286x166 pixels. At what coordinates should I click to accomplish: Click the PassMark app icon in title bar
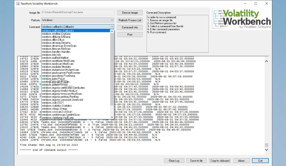coord(18,3)
